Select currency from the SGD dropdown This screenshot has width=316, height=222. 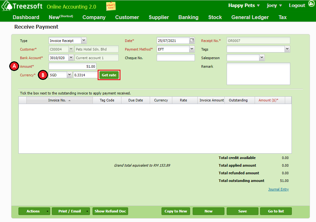pyautogui.click(x=70, y=75)
